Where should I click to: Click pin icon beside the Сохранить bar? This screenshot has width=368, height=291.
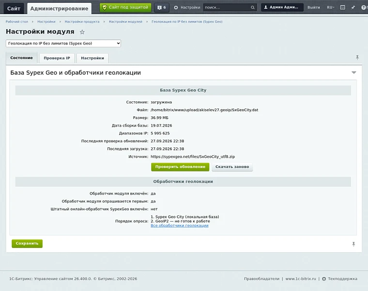coord(353,244)
